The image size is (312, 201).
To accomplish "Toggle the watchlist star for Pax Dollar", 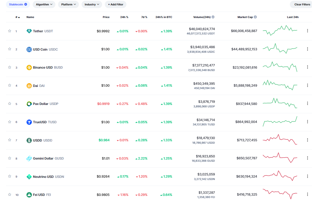I will 10,104.
